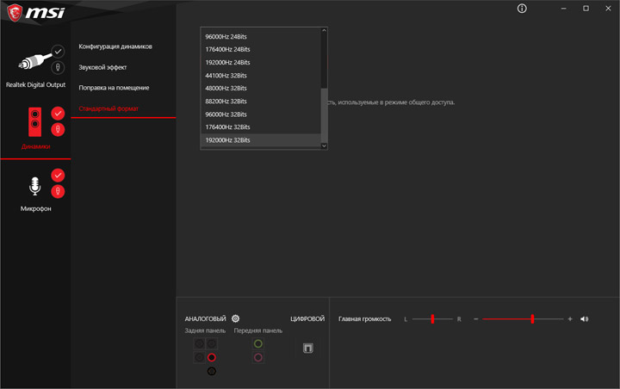Click the digital optical output connector icon
Image resolution: width=620 pixels, height=389 pixels.
pyautogui.click(x=308, y=348)
